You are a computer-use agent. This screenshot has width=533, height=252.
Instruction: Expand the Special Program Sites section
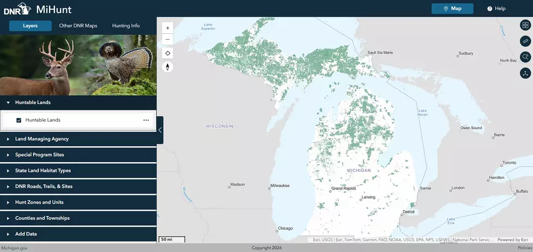78,155
